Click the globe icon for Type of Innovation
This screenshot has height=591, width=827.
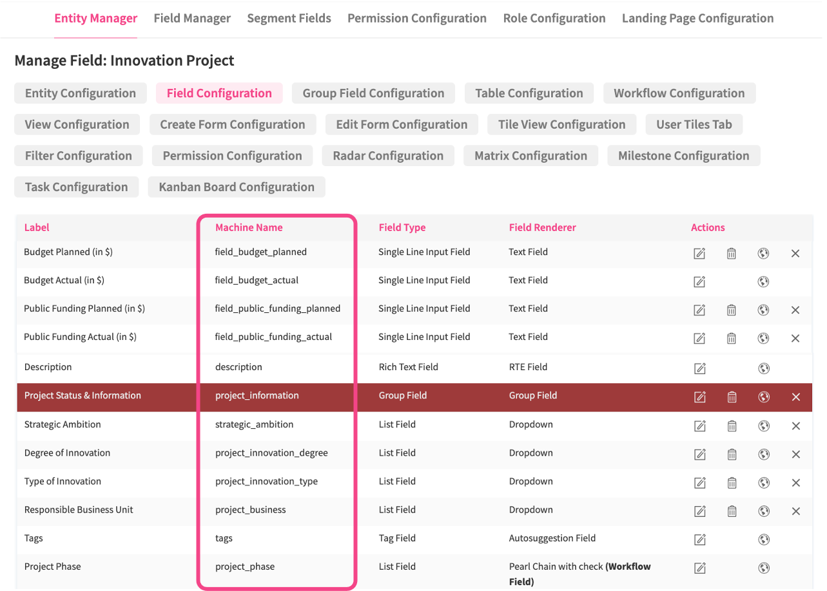tap(764, 482)
